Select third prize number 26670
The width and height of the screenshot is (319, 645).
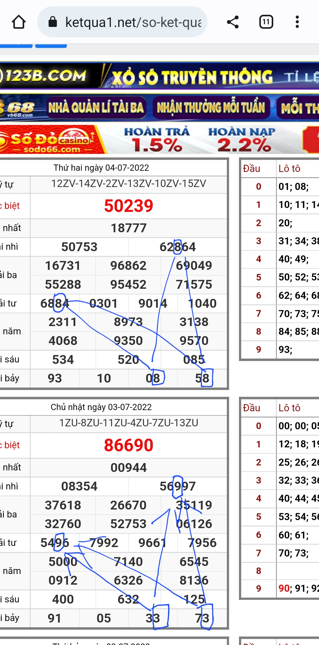pyautogui.click(x=128, y=505)
